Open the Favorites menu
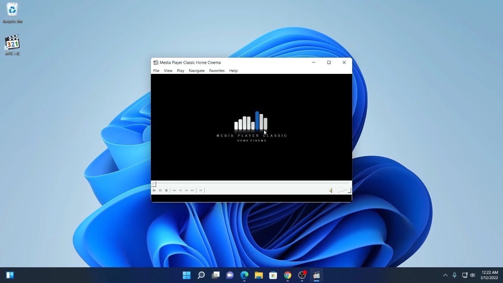Screen dimensions: 503x283 tap(217, 71)
